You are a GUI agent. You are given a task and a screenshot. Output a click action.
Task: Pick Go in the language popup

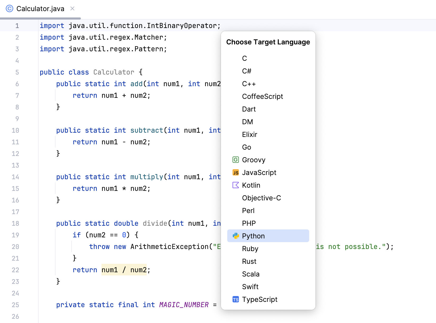[x=268, y=147]
